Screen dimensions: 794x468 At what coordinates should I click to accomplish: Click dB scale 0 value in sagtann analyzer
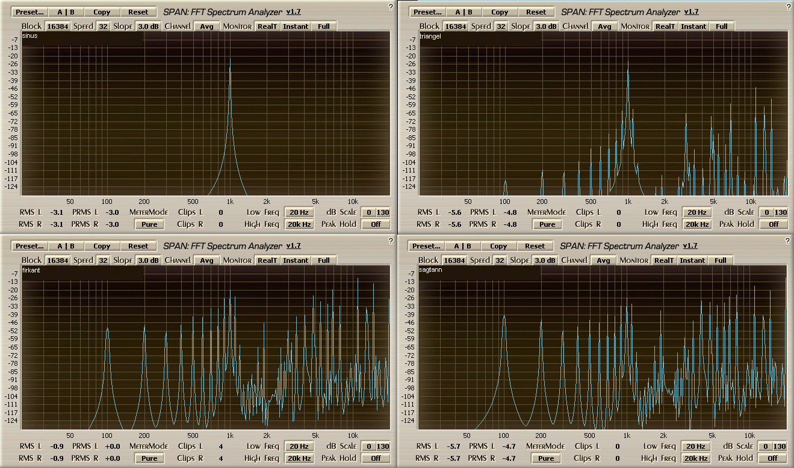coord(765,446)
